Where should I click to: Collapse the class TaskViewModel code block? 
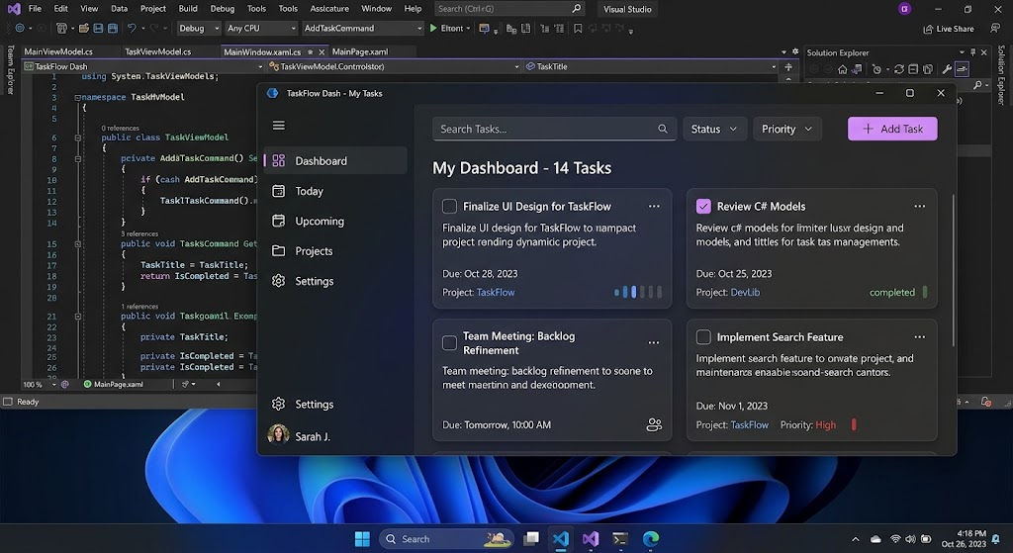[77, 138]
